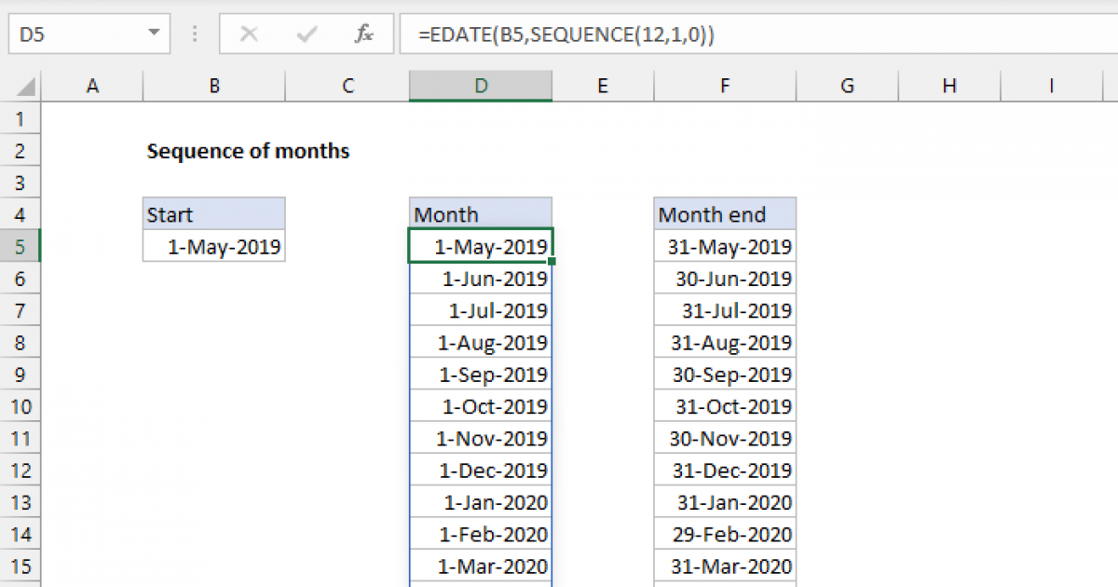Screen dimensions: 1118x587
Task: Open the Insert Function fx dialog
Action: tap(364, 34)
